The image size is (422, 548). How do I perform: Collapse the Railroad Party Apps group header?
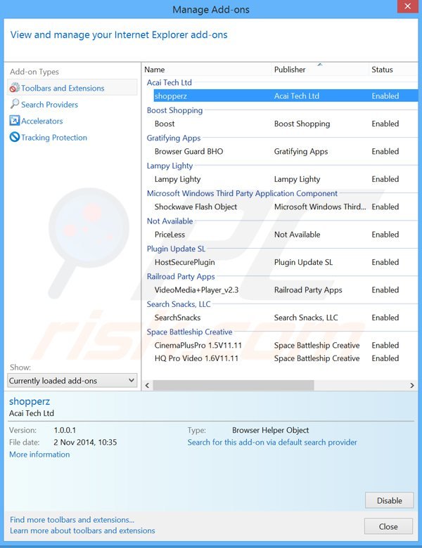pos(181,276)
